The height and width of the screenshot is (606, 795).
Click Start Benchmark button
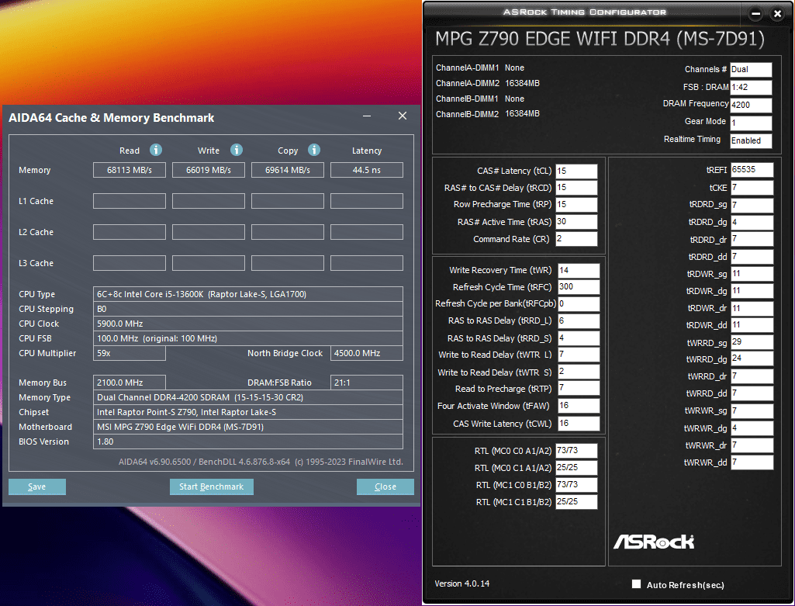(x=212, y=487)
